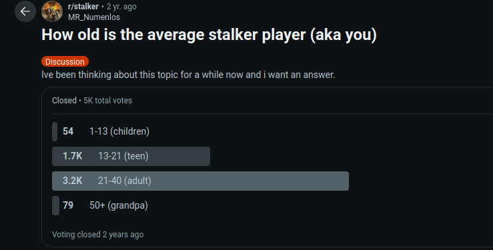The image size is (493, 250).
Task: Click the '2 yr. ago' timestamp
Action: click(121, 6)
